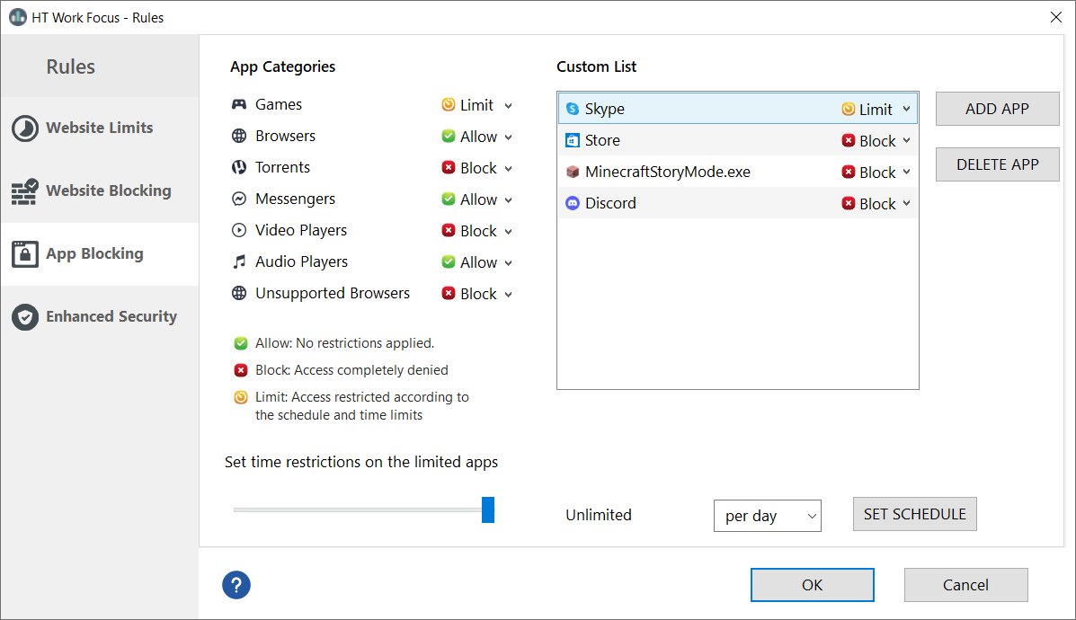The height and width of the screenshot is (620, 1076).
Task: Open the Discord rule dropdown arrow
Action: pyautogui.click(x=906, y=204)
